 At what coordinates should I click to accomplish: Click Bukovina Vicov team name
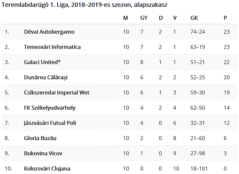[x=43, y=153]
